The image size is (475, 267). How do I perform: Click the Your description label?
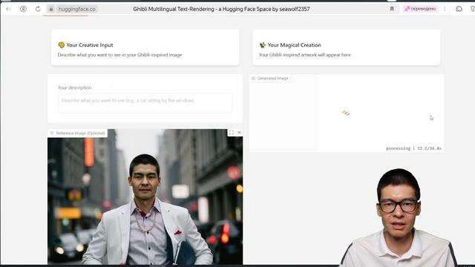(74, 88)
